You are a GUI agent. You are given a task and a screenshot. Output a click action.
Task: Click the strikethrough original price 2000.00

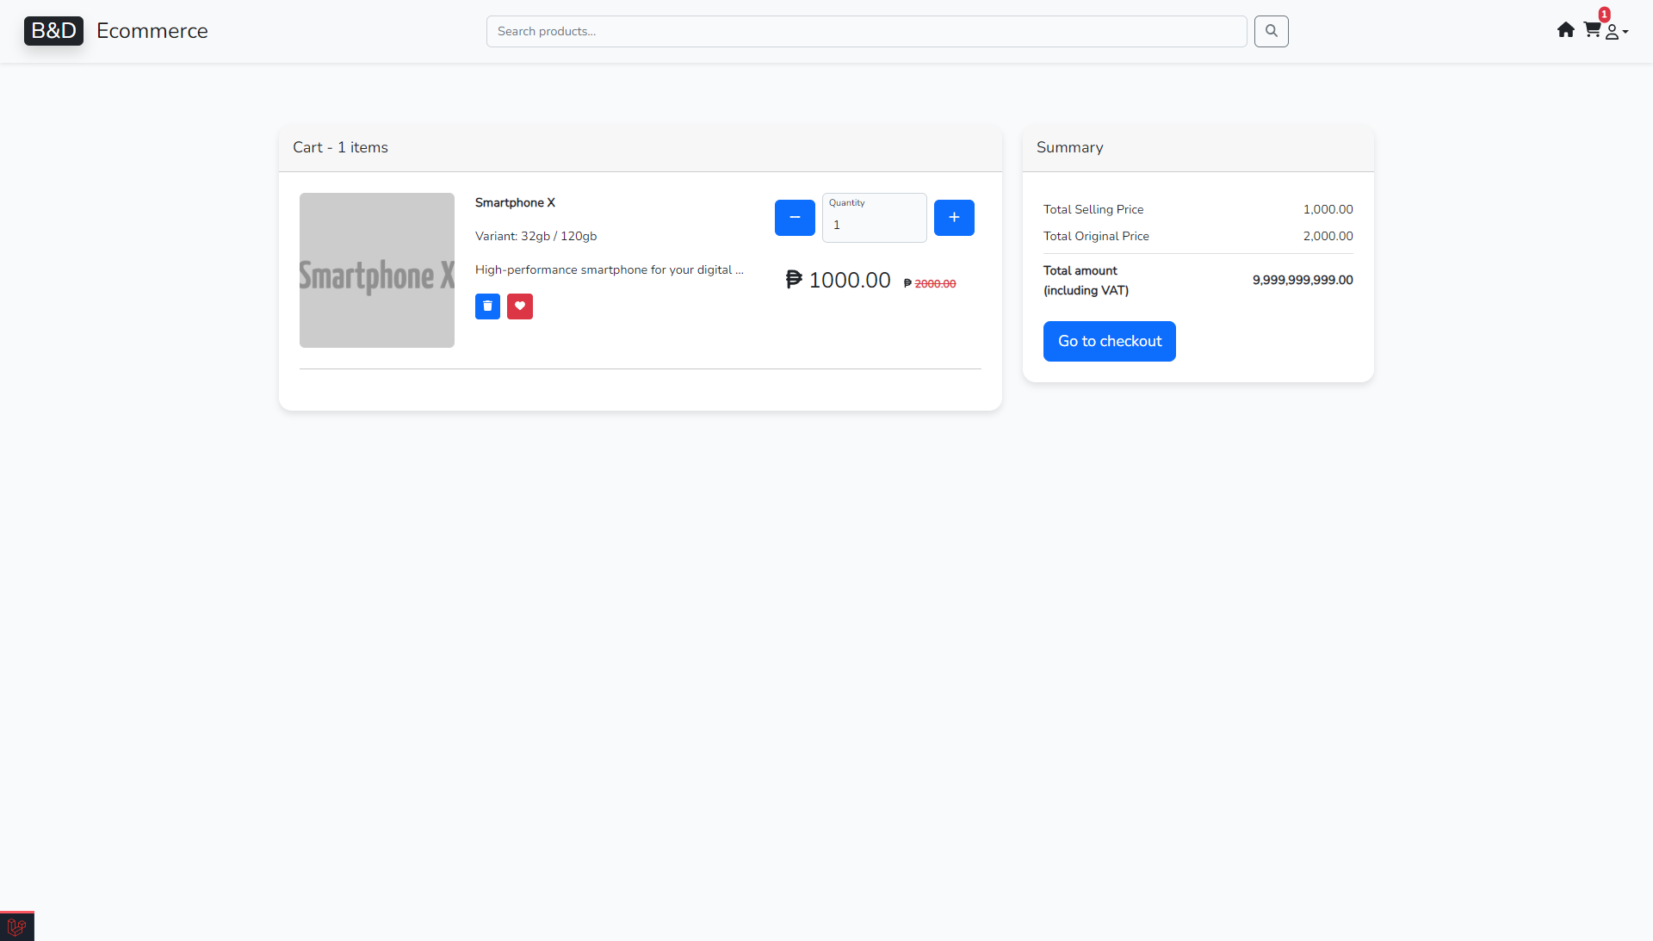click(934, 284)
